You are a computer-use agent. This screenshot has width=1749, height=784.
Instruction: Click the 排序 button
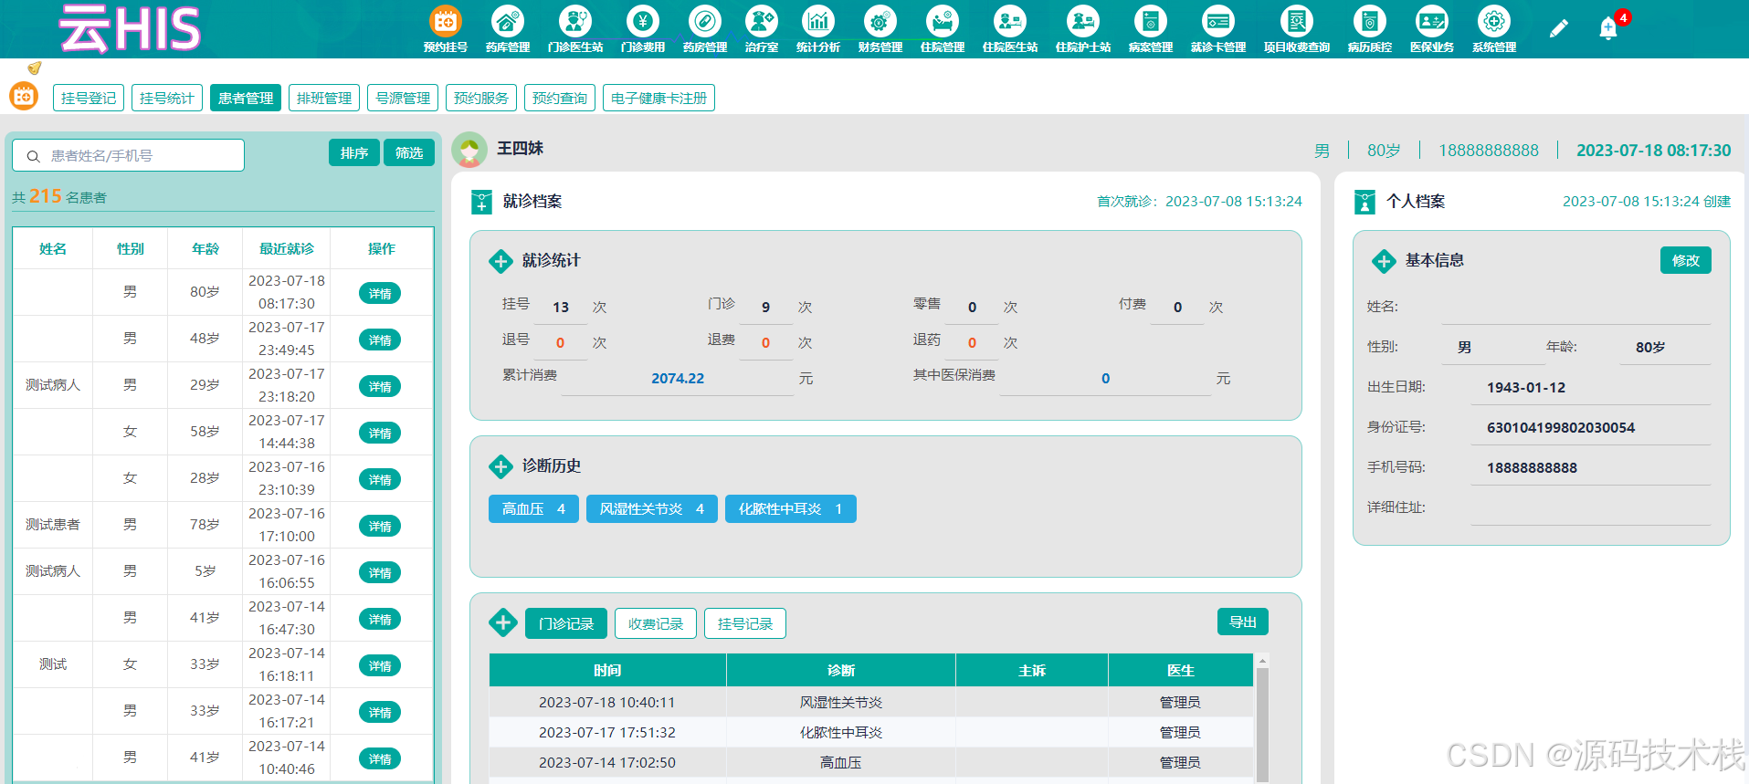coord(354,152)
